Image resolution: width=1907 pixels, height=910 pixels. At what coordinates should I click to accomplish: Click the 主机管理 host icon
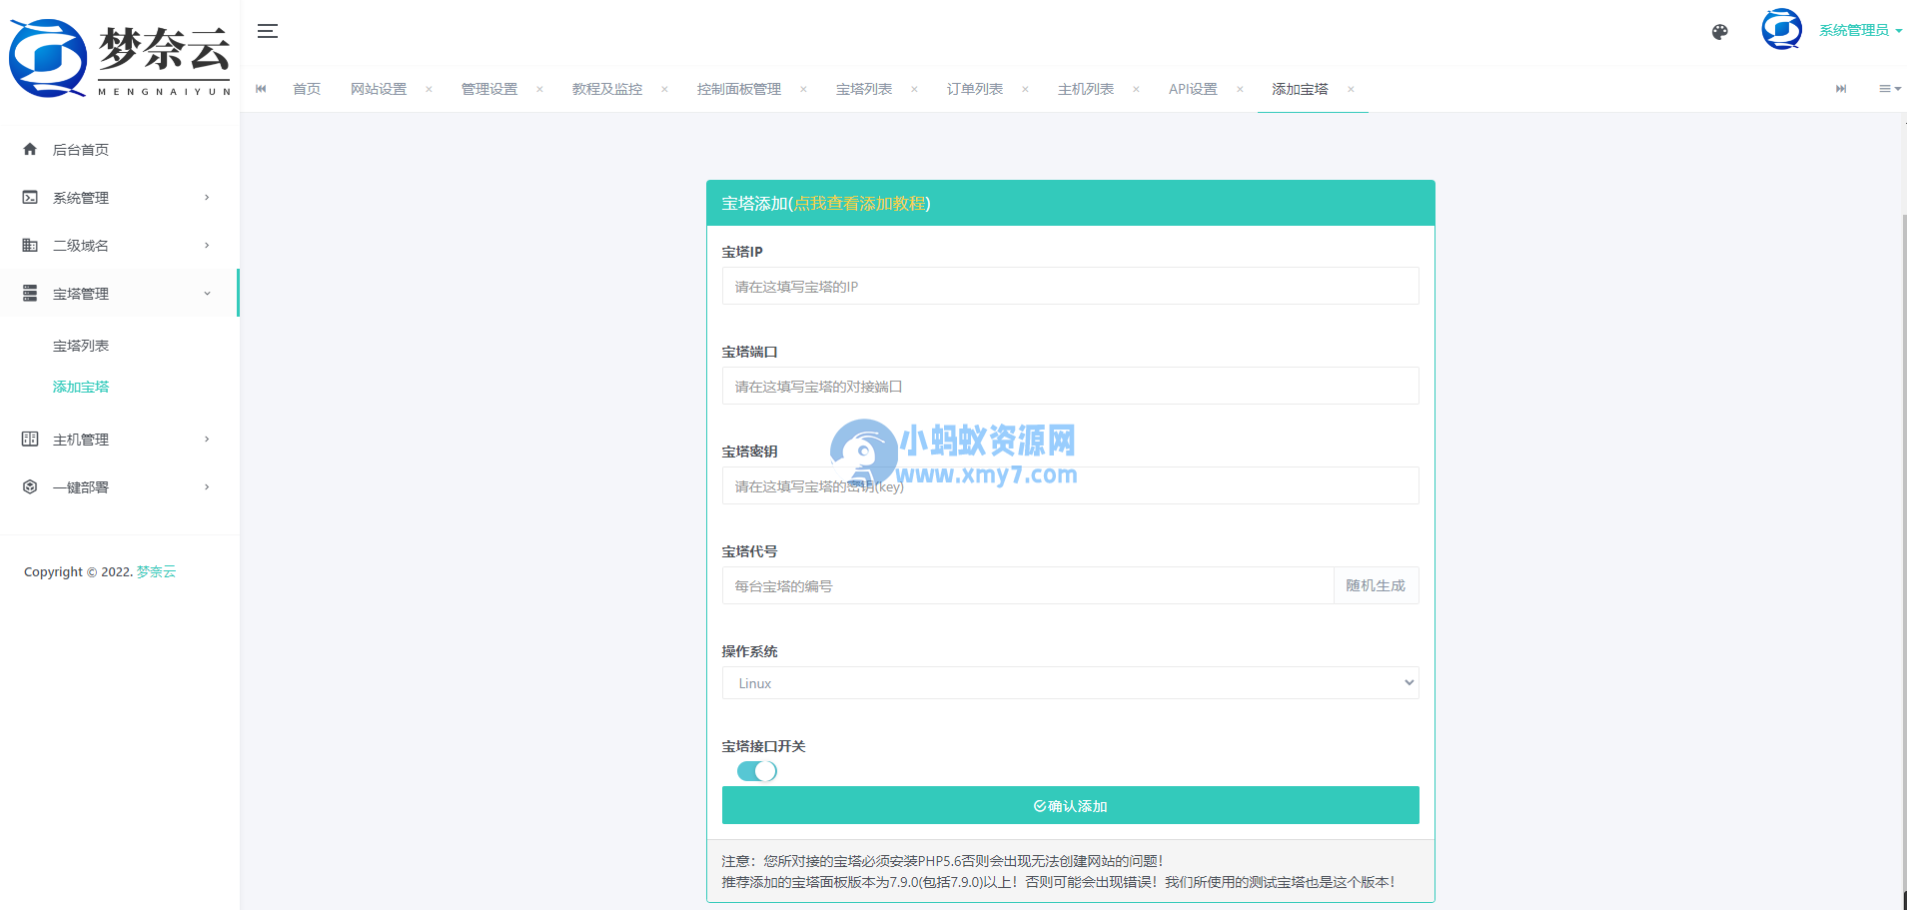[29, 439]
